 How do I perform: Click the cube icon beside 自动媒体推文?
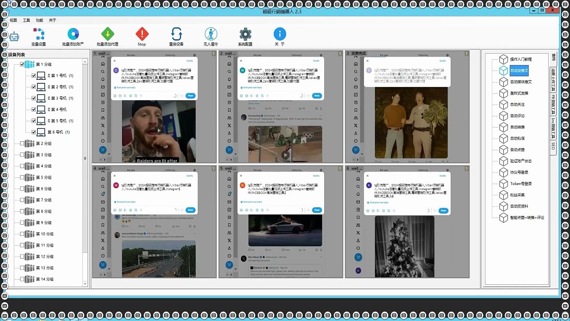coord(503,82)
